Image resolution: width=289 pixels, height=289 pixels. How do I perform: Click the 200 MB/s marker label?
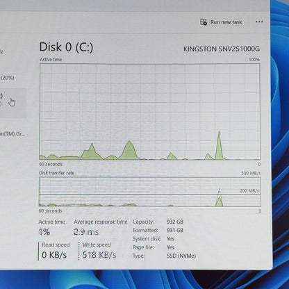pos(249,191)
